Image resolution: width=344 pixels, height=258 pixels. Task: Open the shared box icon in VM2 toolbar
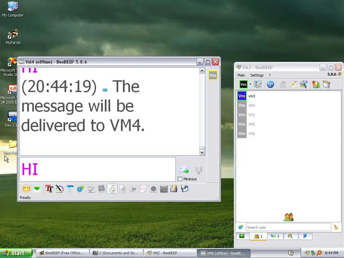pyautogui.click(x=327, y=84)
